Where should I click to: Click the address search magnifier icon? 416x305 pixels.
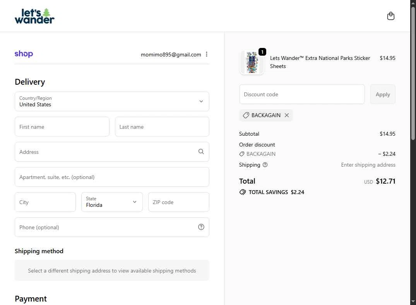201,152
